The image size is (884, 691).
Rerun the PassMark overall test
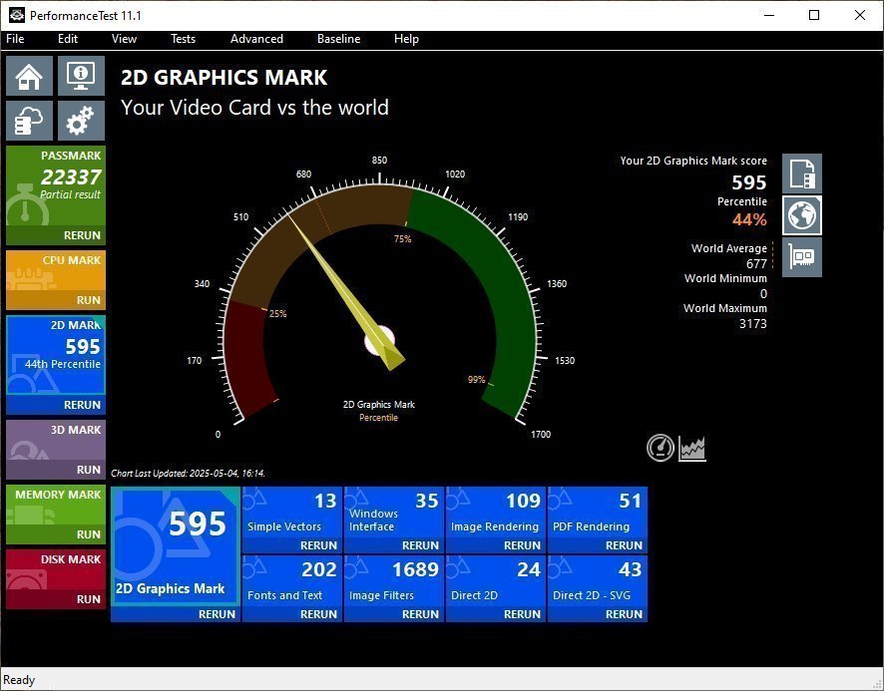[82, 235]
